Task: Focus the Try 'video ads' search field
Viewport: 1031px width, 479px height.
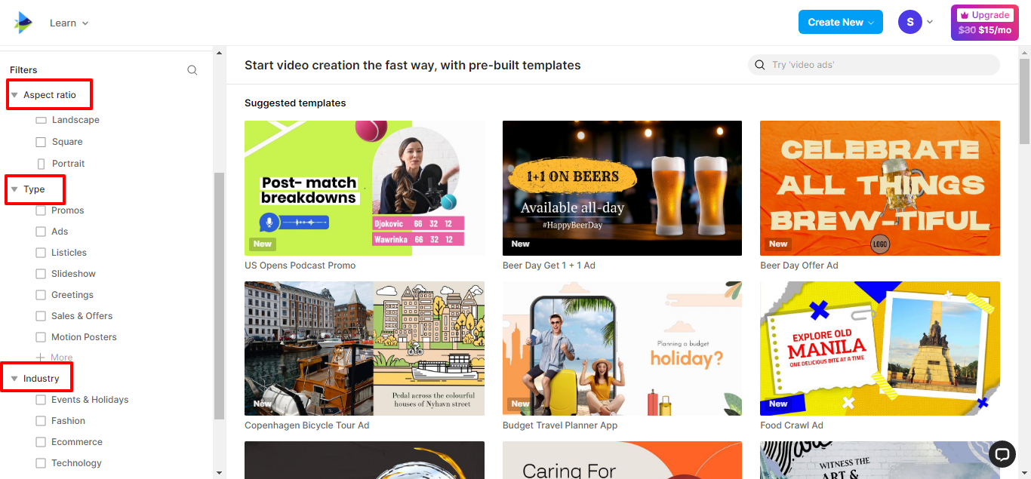Action: [873, 65]
